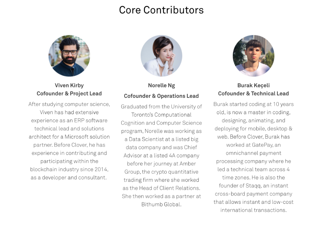This screenshot has width=329, height=227.
Task: Click the word Toronto's in Norelle's bio
Action: tap(142, 115)
